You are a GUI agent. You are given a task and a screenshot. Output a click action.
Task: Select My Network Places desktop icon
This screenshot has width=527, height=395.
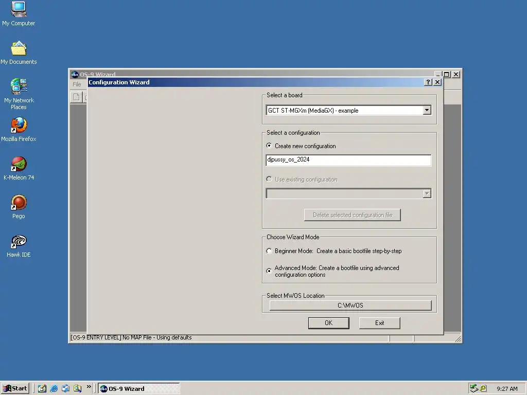coord(19,94)
